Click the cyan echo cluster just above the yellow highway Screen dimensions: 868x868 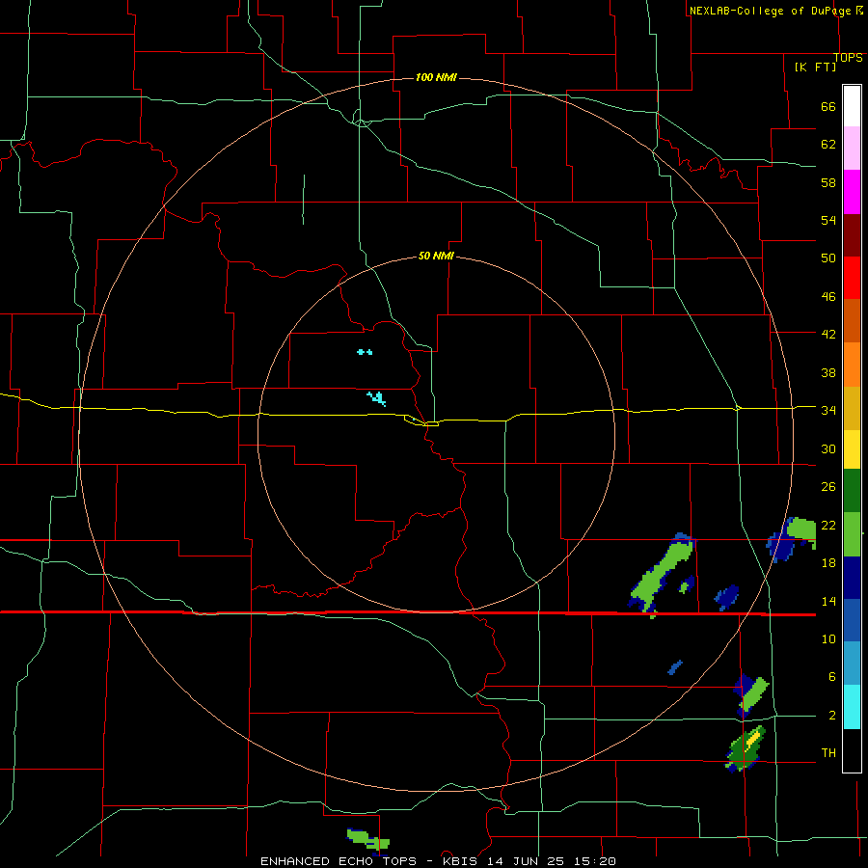point(376,398)
